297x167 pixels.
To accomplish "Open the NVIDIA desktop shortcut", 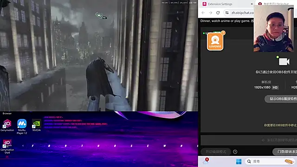I will point(36,125).
